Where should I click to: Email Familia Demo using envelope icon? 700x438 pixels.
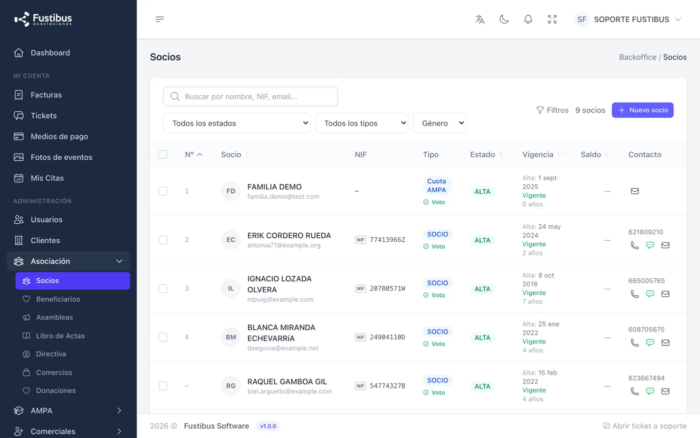[634, 191]
